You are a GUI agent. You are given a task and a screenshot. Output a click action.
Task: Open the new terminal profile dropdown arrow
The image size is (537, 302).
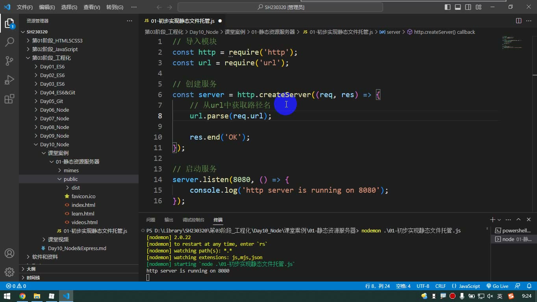[x=499, y=220]
